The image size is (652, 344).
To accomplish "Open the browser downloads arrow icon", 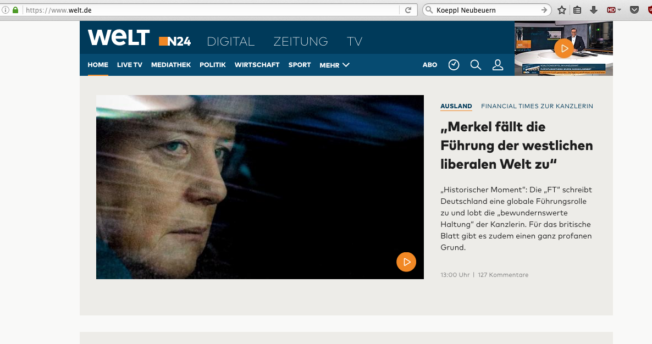I will pos(594,10).
